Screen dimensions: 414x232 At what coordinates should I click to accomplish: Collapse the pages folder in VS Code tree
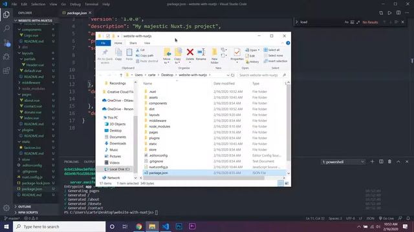click(19, 95)
